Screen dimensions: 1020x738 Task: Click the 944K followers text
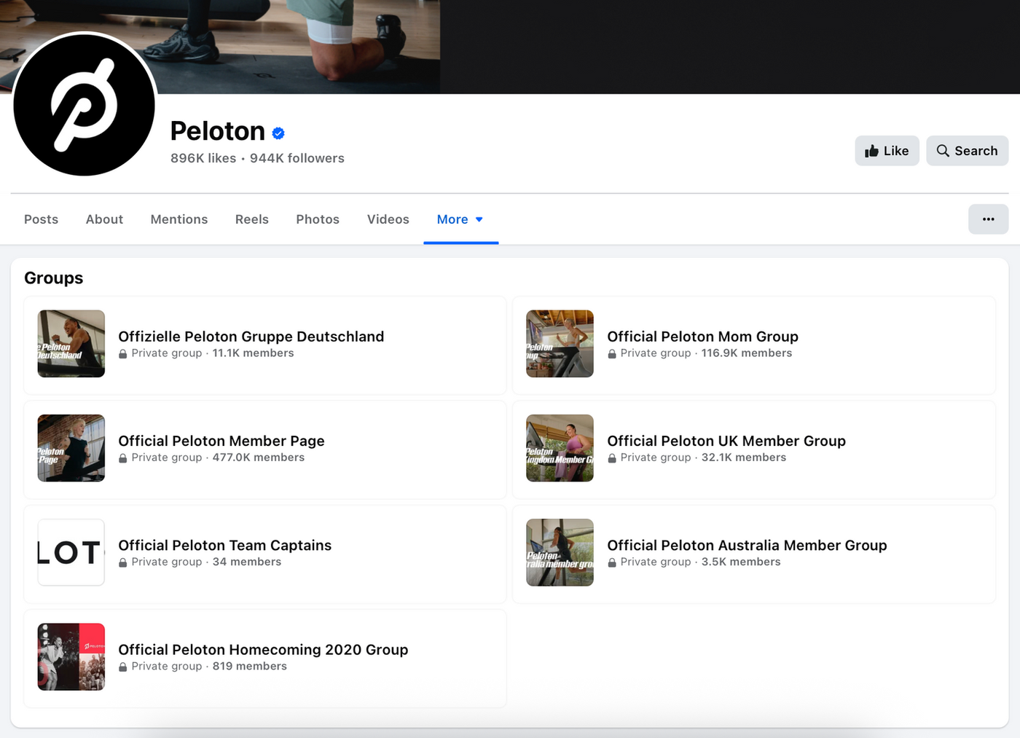(297, 158)
